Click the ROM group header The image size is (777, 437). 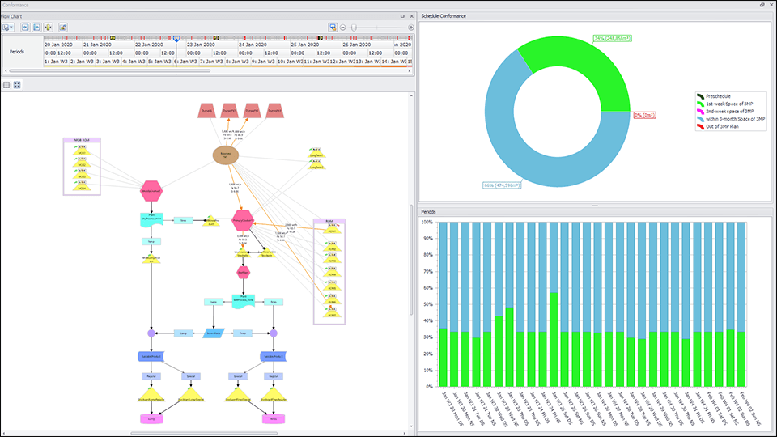[x=329, y=221]
